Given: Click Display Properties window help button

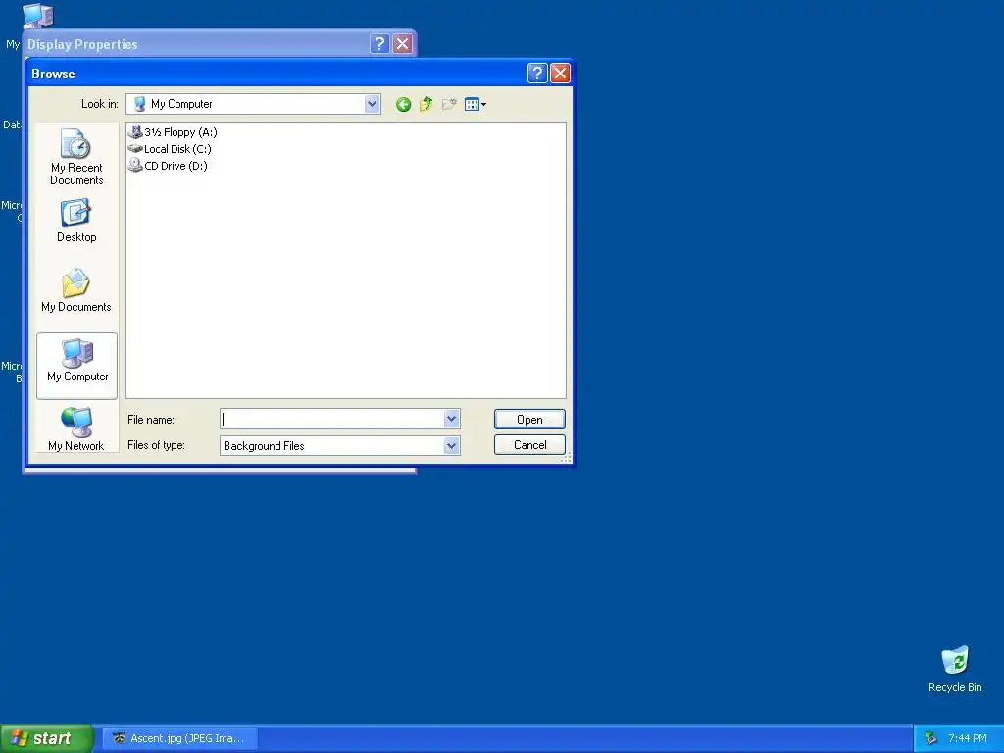Looking at the screenshot, I should click(379, 43).
